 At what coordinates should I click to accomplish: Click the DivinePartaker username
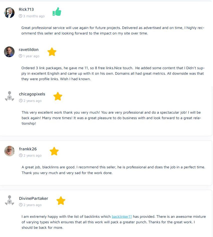pyautogui.click(x=34, y=199)
